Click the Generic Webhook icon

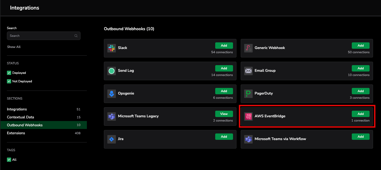pos(248,48)
